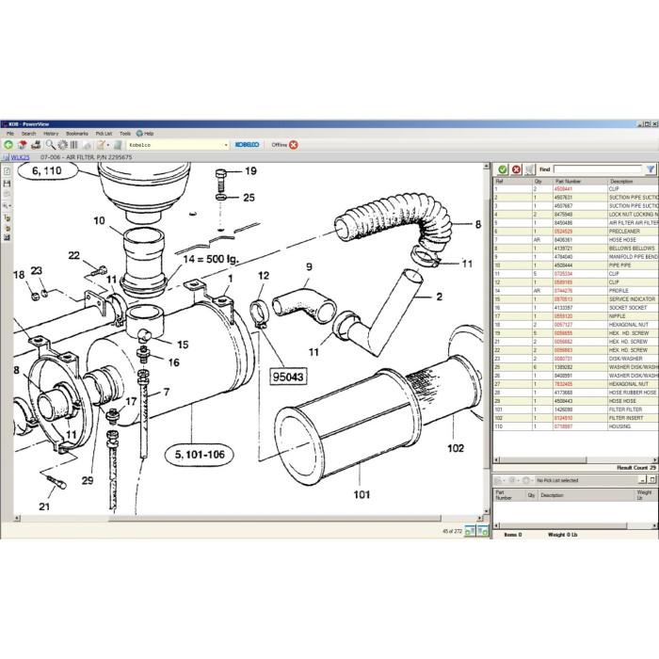Follow the WLK25 breadcrumb link

20,157
